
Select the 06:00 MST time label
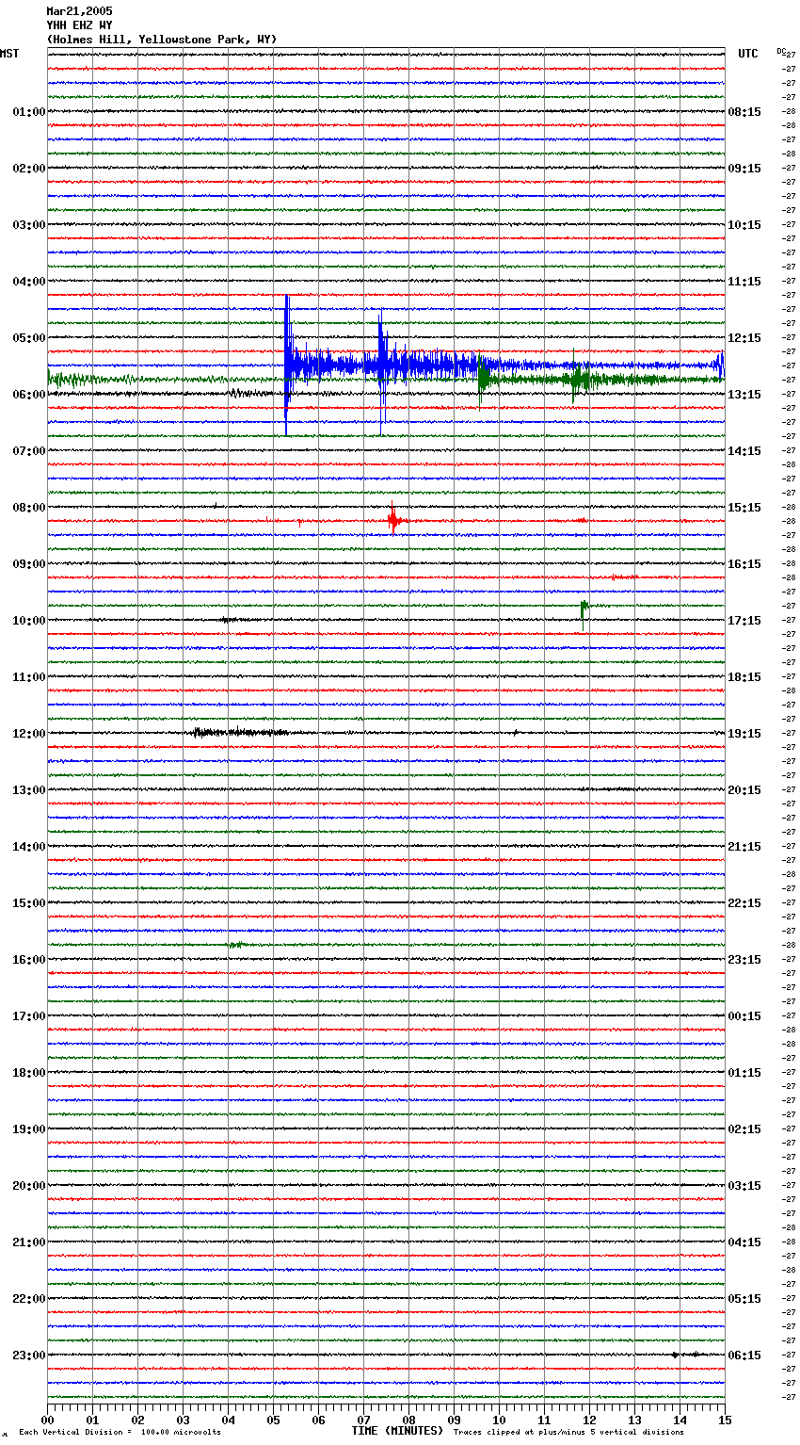coord(29,395)
